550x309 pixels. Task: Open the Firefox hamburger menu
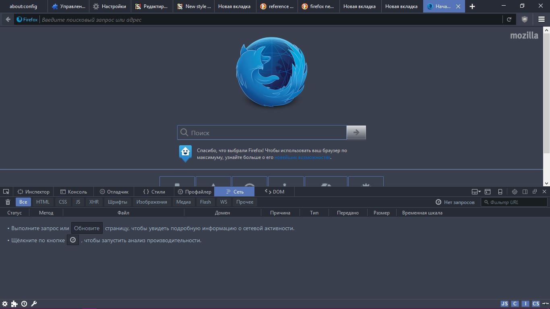pos(542,19)
